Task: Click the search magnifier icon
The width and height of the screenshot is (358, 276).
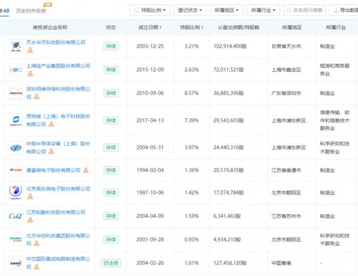Action: click(x=289, y=10)
